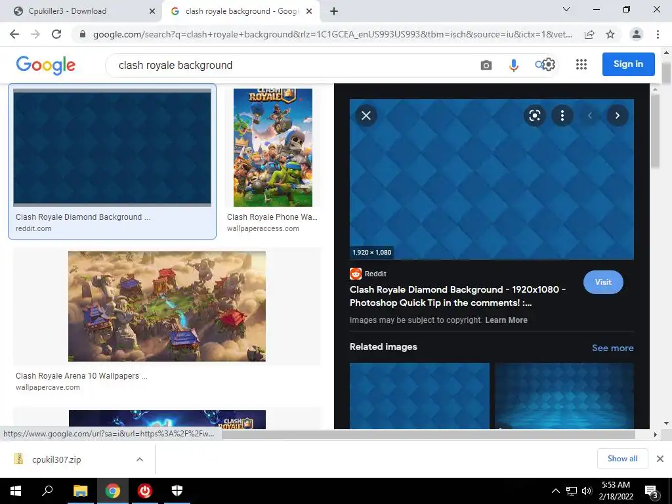Close the image preview panel

(x=366, y=115)
